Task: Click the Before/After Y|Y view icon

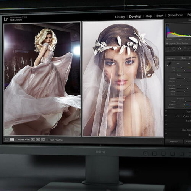Action: [12, 139]
